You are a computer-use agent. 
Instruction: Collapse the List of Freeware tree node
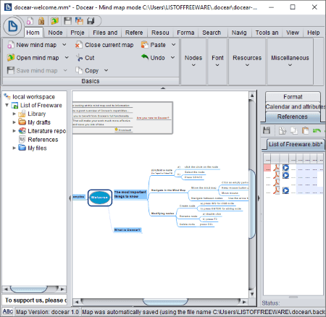(7, 105)
